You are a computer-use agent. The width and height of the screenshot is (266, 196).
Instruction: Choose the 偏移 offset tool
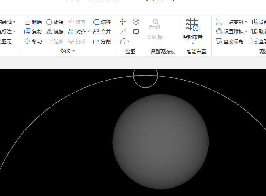tap(102, 22)
